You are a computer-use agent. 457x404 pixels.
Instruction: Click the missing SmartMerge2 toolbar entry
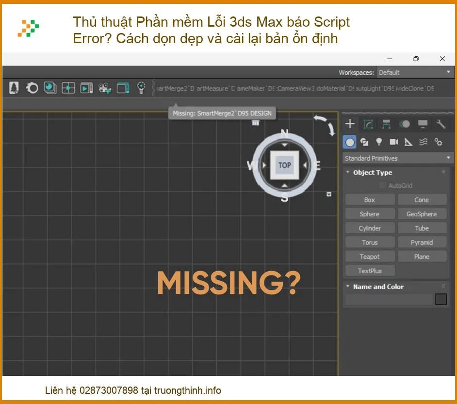coord(176,89)
